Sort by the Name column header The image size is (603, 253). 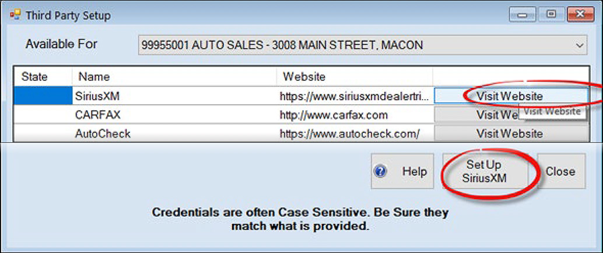tap(174, 77)
